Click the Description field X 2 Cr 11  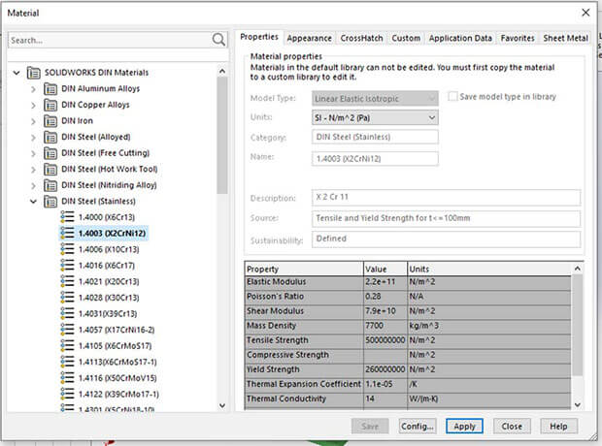446,197
